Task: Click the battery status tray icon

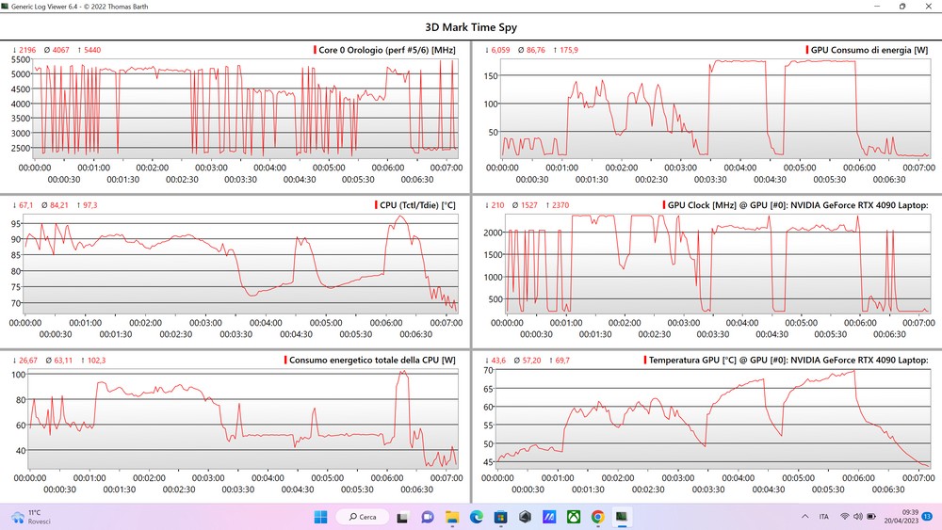Action: click(871, 517)
